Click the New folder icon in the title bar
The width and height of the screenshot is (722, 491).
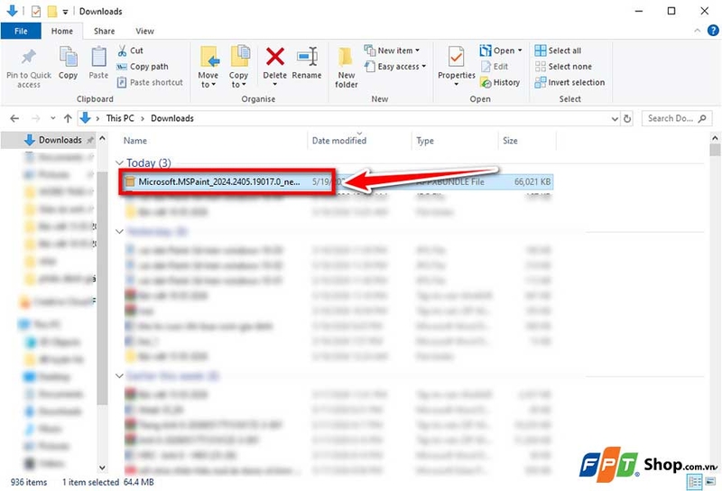[52, 11]
